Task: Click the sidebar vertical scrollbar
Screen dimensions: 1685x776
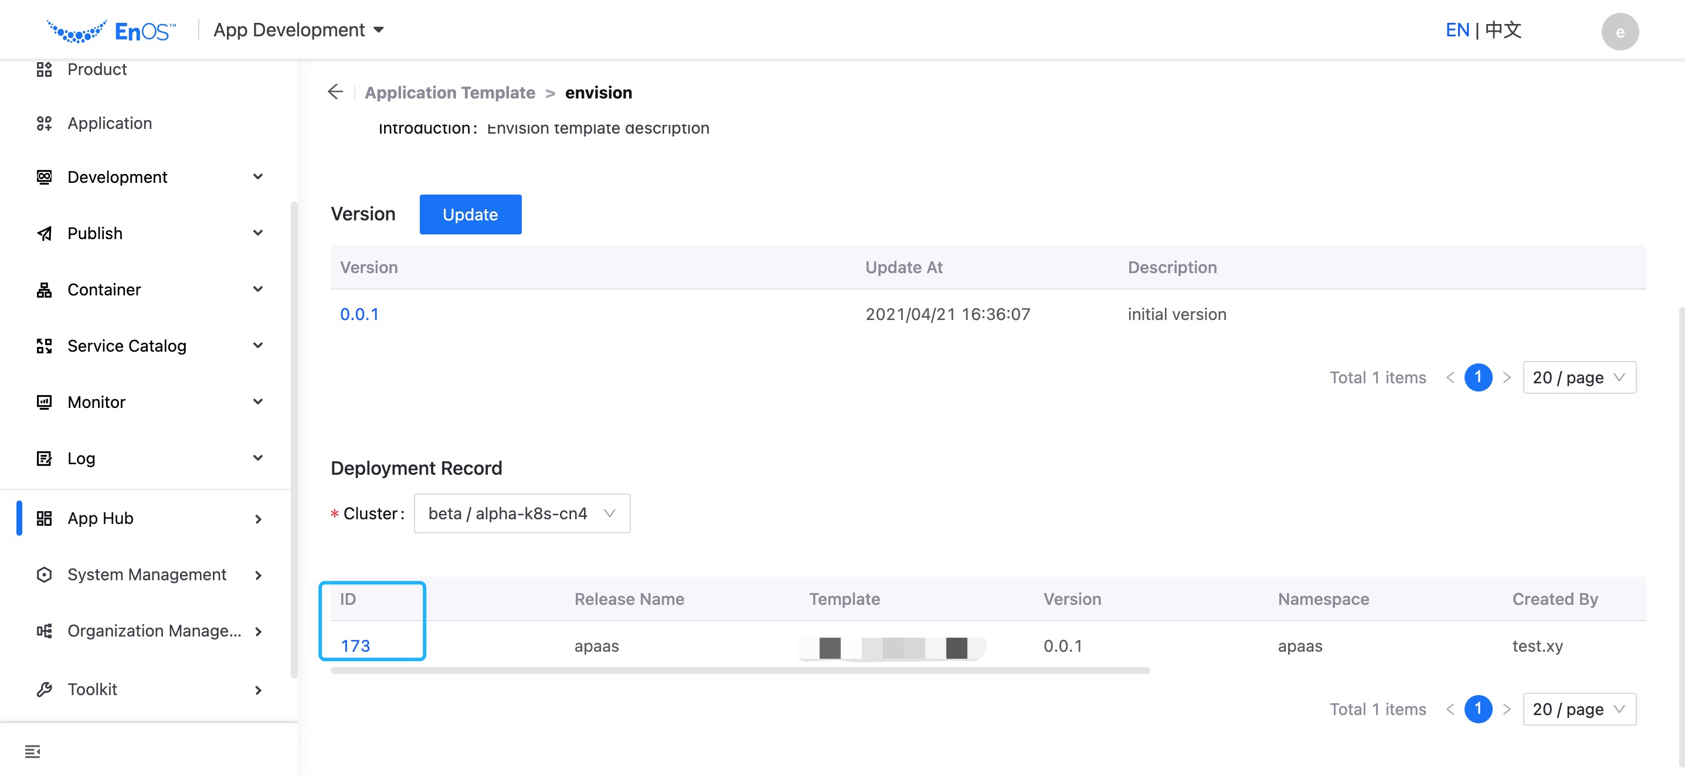Action: [x=294, y=440]
